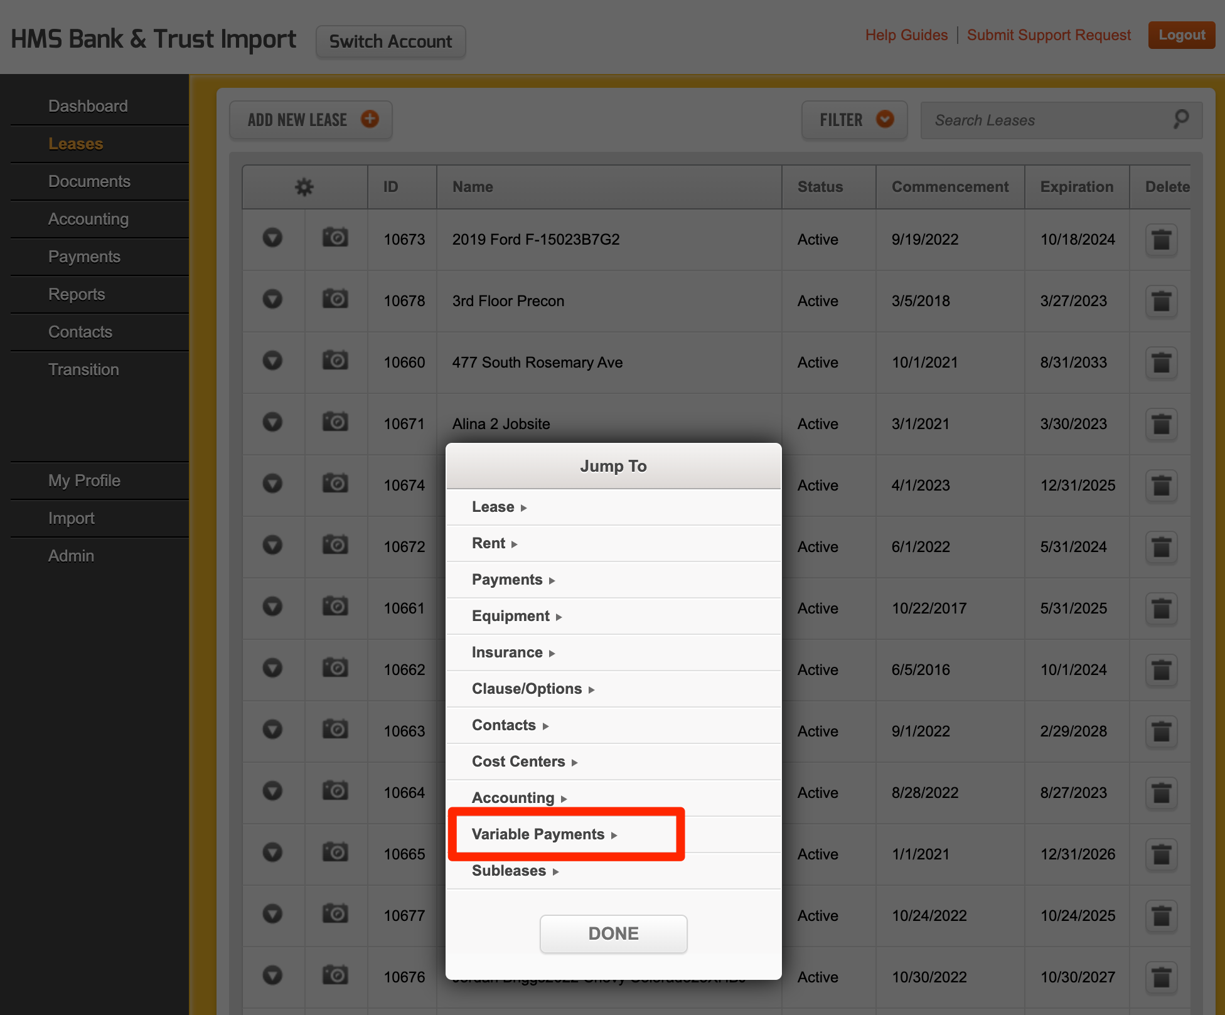Click ADD NEW LEASE button
This screenshot has height=1015, width=1225.
click(311, 120)
